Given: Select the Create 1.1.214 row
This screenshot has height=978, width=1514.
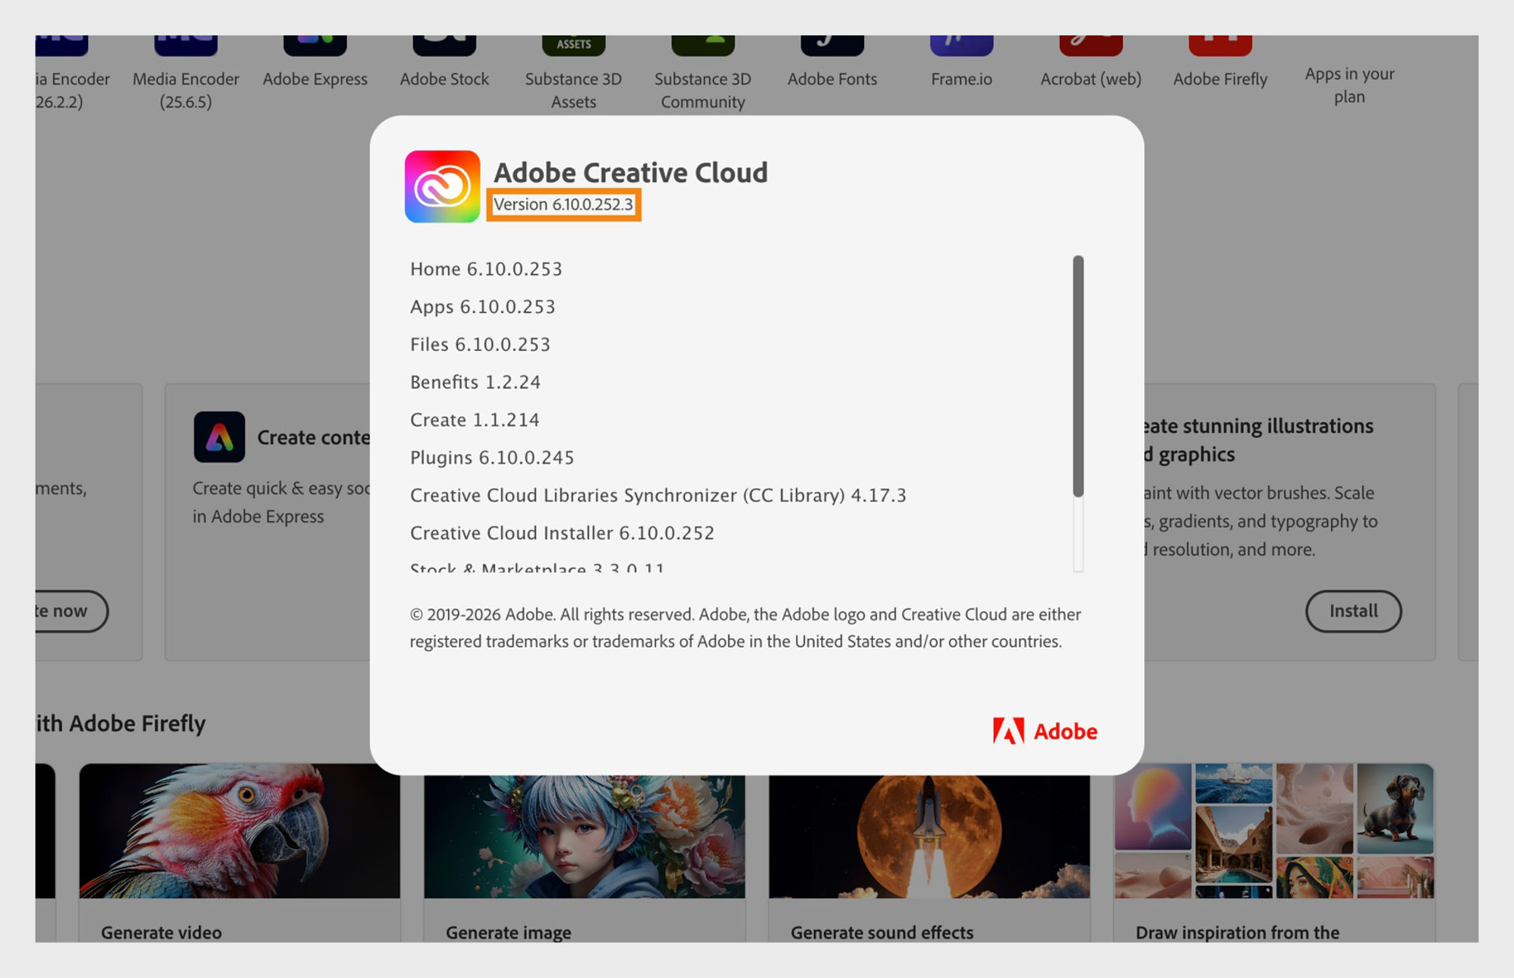Looking at the screenshot, I should (x=475, y=420).
